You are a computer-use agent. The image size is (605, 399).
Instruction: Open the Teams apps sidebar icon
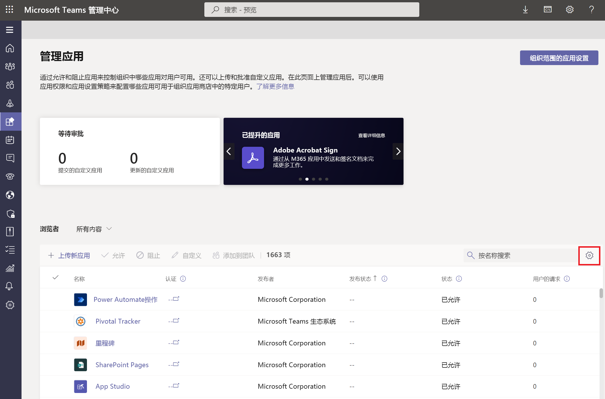click(x=10, y=122)
